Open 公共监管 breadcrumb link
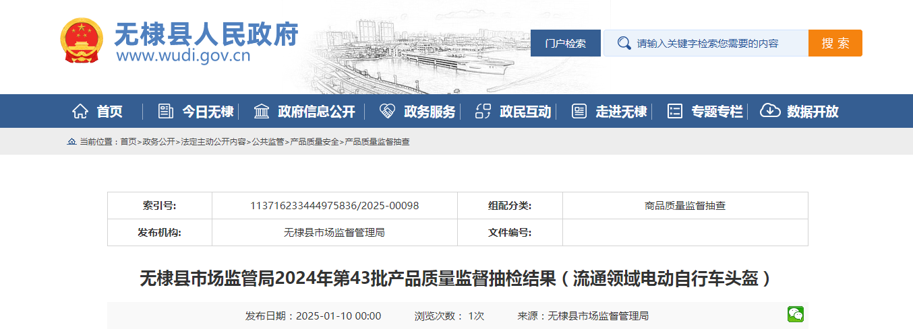 pyautogui.click(x=268, y=142)
